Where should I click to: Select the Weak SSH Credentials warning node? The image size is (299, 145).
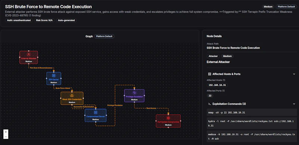coord(72,98)
